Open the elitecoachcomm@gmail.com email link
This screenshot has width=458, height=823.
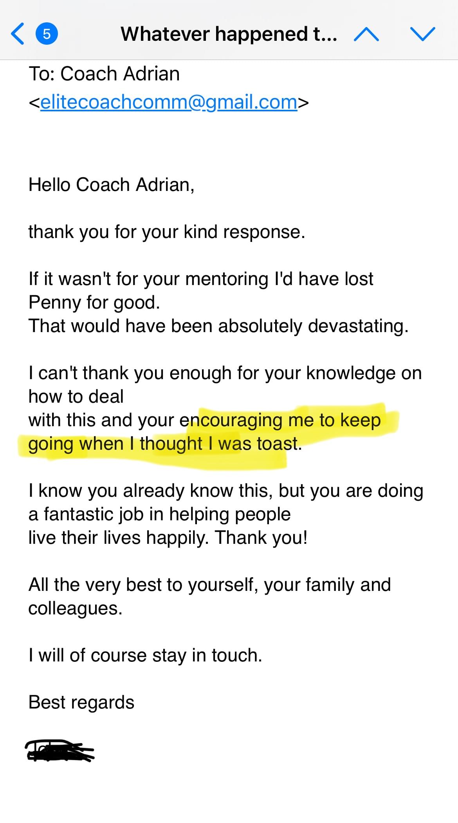coord(169,102)
